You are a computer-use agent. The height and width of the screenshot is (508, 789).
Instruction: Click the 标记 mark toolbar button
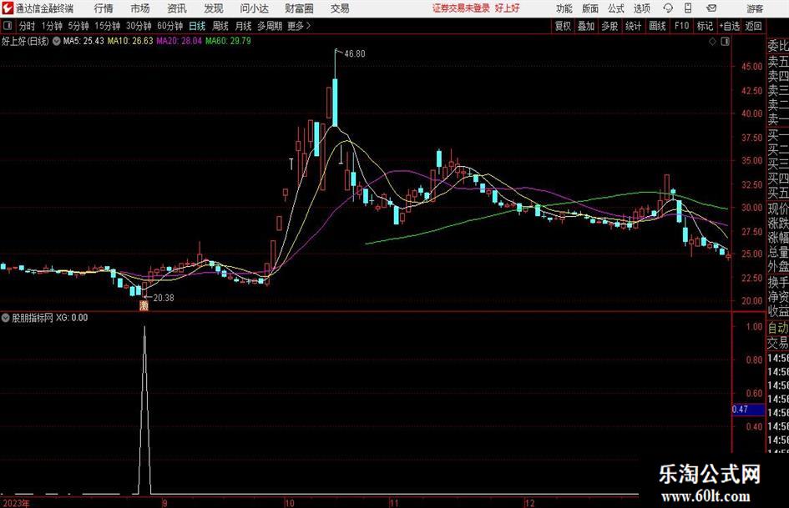point(705,26)
